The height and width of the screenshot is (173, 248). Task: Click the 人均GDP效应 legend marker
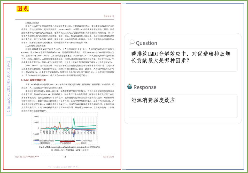(x=78, y=140)
